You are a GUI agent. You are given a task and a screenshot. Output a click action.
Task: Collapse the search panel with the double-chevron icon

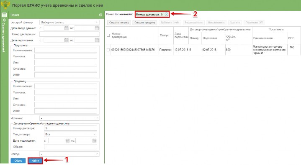(x=100, y=15)
